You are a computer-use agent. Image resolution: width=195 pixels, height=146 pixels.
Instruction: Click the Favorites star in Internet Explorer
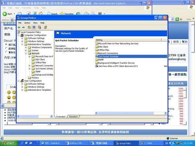tap(67, 14)
